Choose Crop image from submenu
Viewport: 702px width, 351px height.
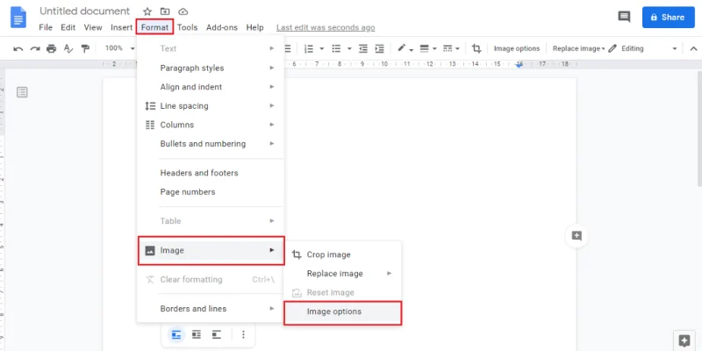pyautogui.click(x=342, y=254)
